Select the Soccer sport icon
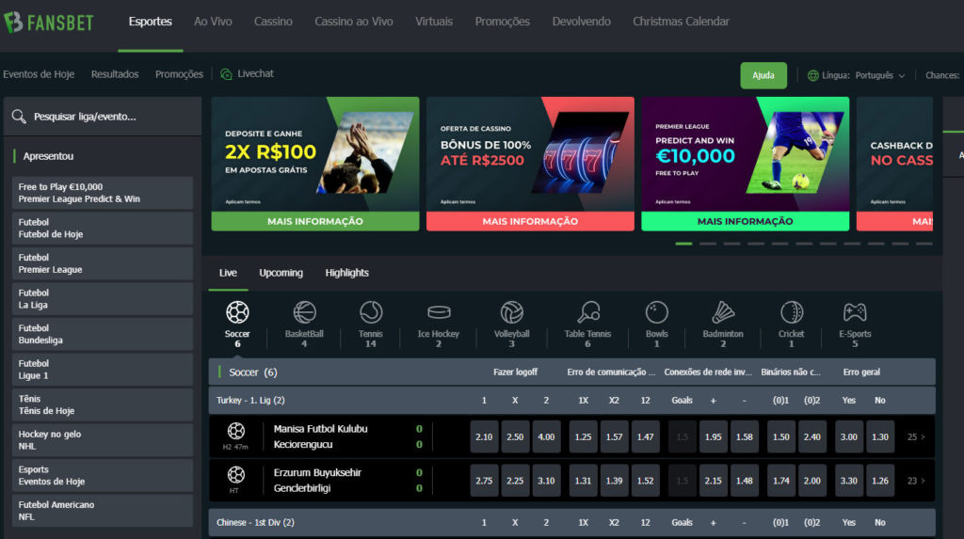 point(237,312)
